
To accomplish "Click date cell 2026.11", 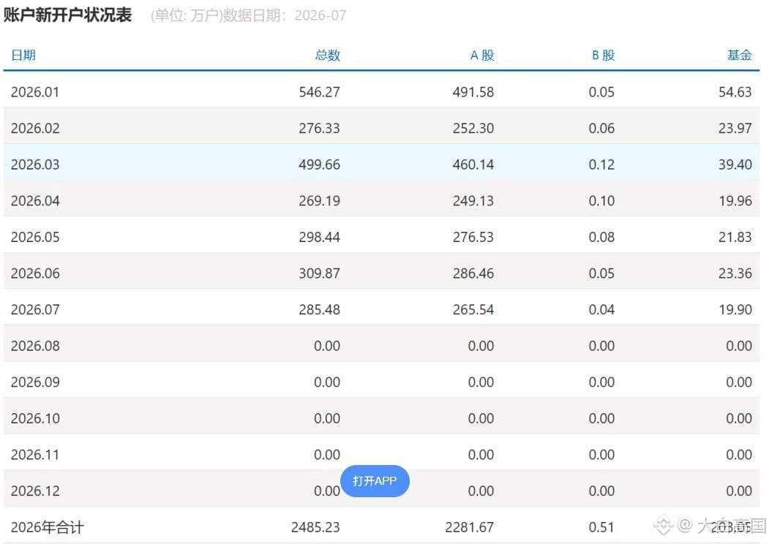I will click(x=35, y=455).
